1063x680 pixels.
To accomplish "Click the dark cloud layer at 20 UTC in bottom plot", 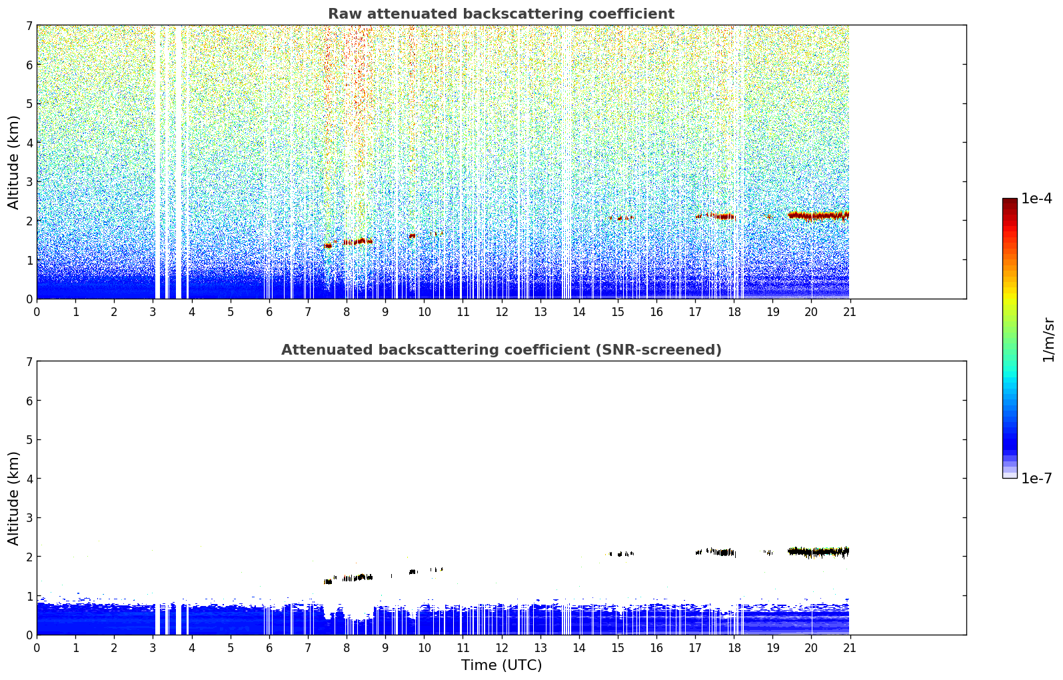I will pos(818,551).
